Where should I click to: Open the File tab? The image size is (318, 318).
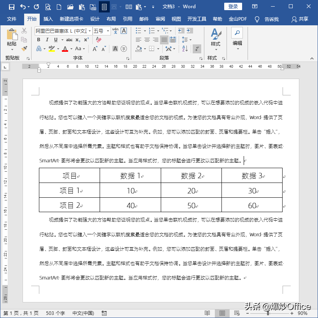[12, 19]
